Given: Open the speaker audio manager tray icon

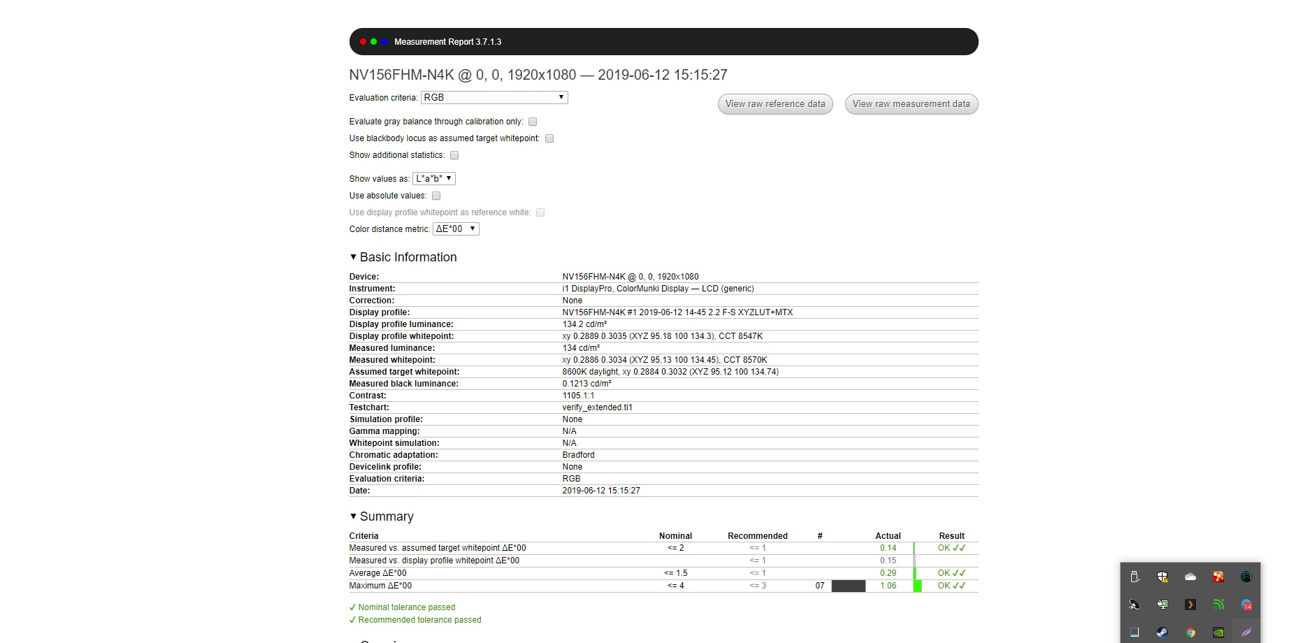Looking at the screenshot, I should 1135,605.
